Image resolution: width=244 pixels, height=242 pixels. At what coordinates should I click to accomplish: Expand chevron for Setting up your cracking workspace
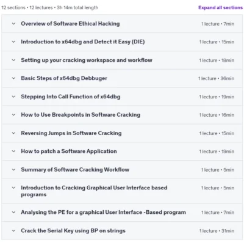click(13, 60)
